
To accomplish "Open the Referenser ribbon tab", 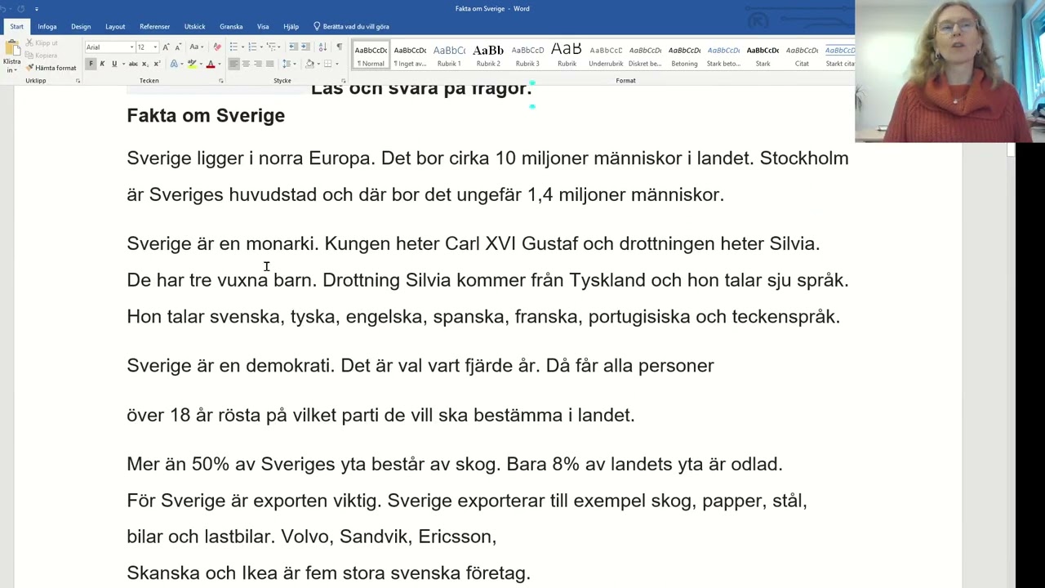I will 155,26.
